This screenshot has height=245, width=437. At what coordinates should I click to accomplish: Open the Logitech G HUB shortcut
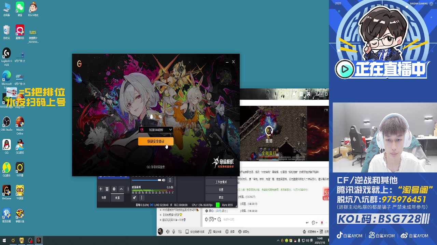pyautogui.click(x=6, y=57)
